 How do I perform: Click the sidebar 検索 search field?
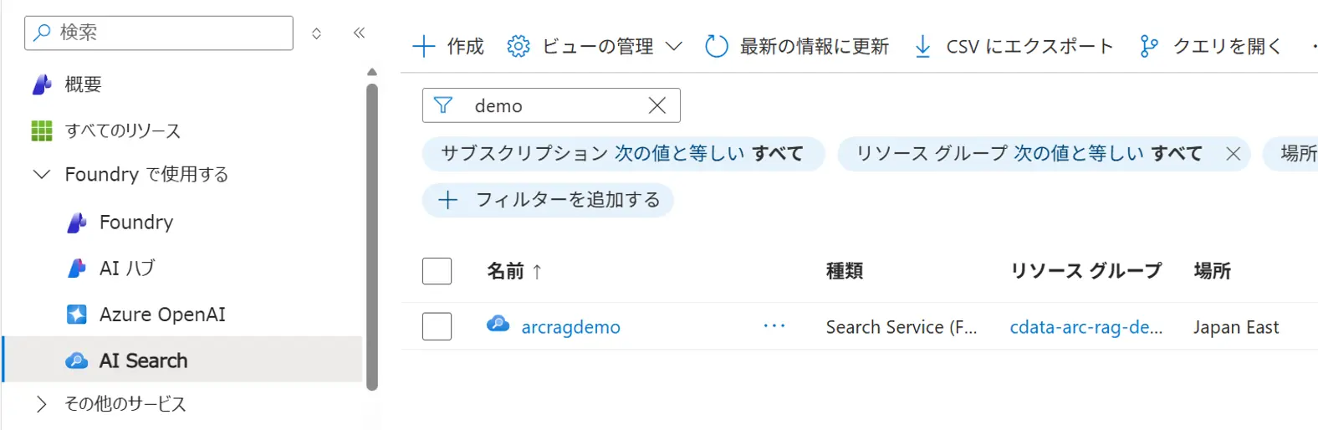[159, 33]
